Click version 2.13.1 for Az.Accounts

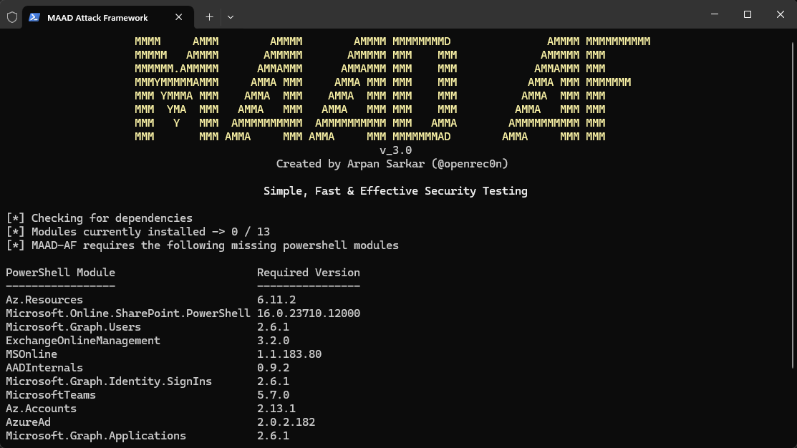276,409
